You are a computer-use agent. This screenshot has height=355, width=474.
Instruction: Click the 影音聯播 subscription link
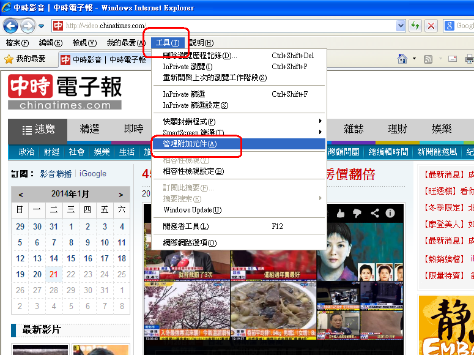click(x=56, y=174)
